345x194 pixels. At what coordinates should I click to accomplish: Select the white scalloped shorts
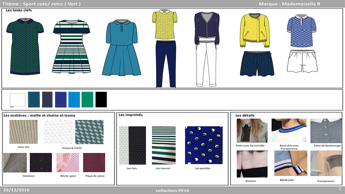point(302,61)
